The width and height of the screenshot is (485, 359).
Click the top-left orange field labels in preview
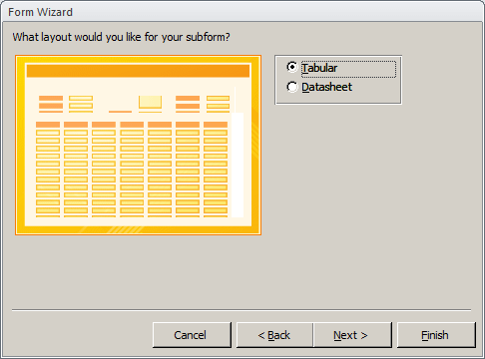click(x=51, y=104)
